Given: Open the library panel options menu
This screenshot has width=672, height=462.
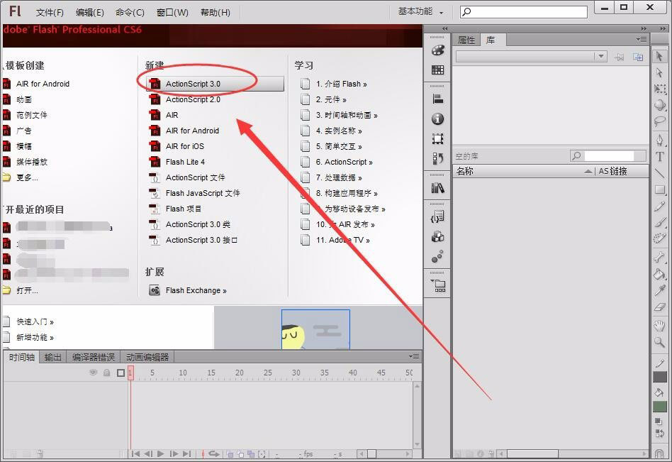Looking at the screenshot, I should click(x=642, y=40).
